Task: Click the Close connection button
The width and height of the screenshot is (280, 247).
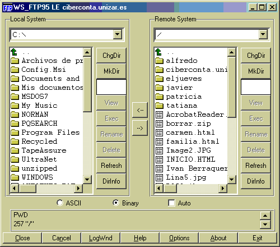Action: pyautogui.click(x=22, y=238)
